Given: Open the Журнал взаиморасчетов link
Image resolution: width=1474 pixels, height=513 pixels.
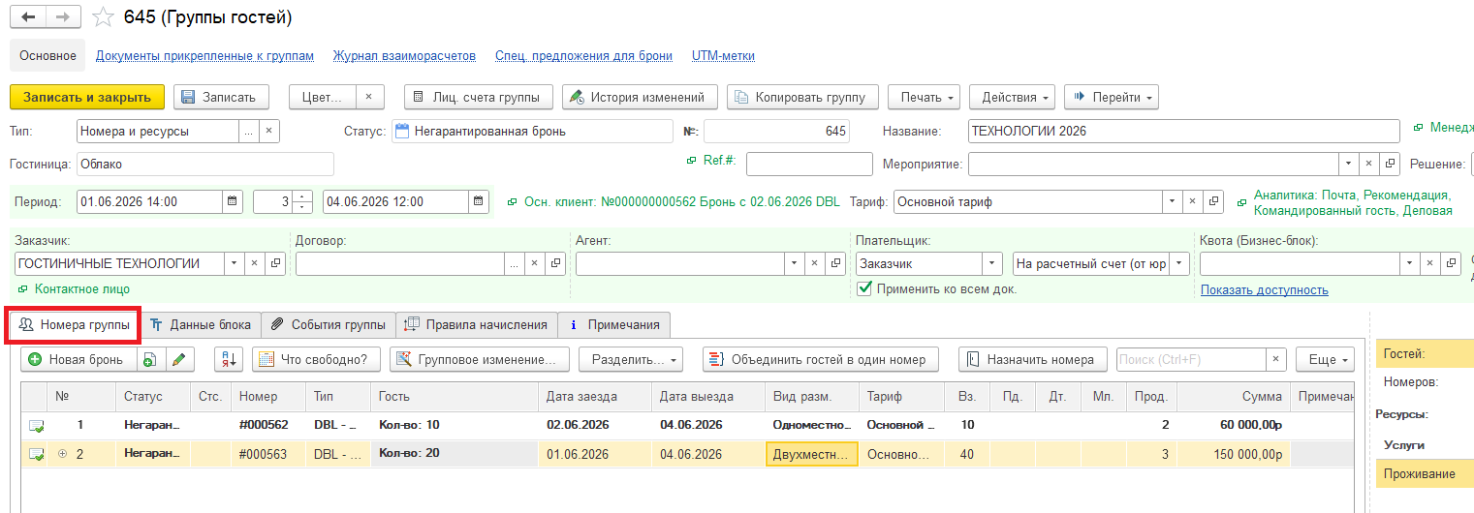Looking at the screenshot, I should [x=404, y=56].
